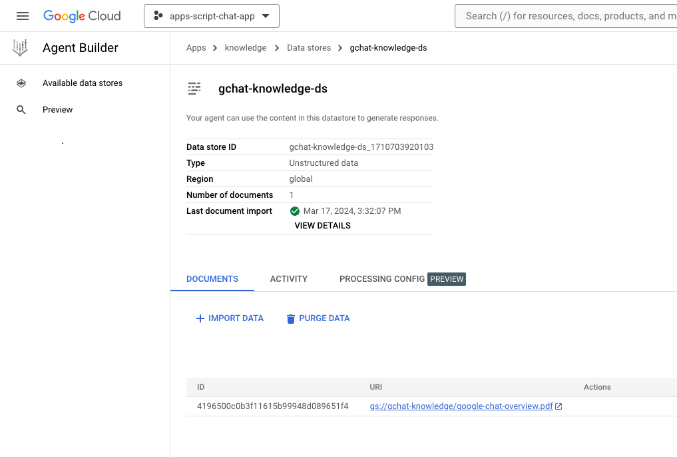Click the Agent Builder product icon
Viewport: 677px width, 457px height.
pos(21,48)
